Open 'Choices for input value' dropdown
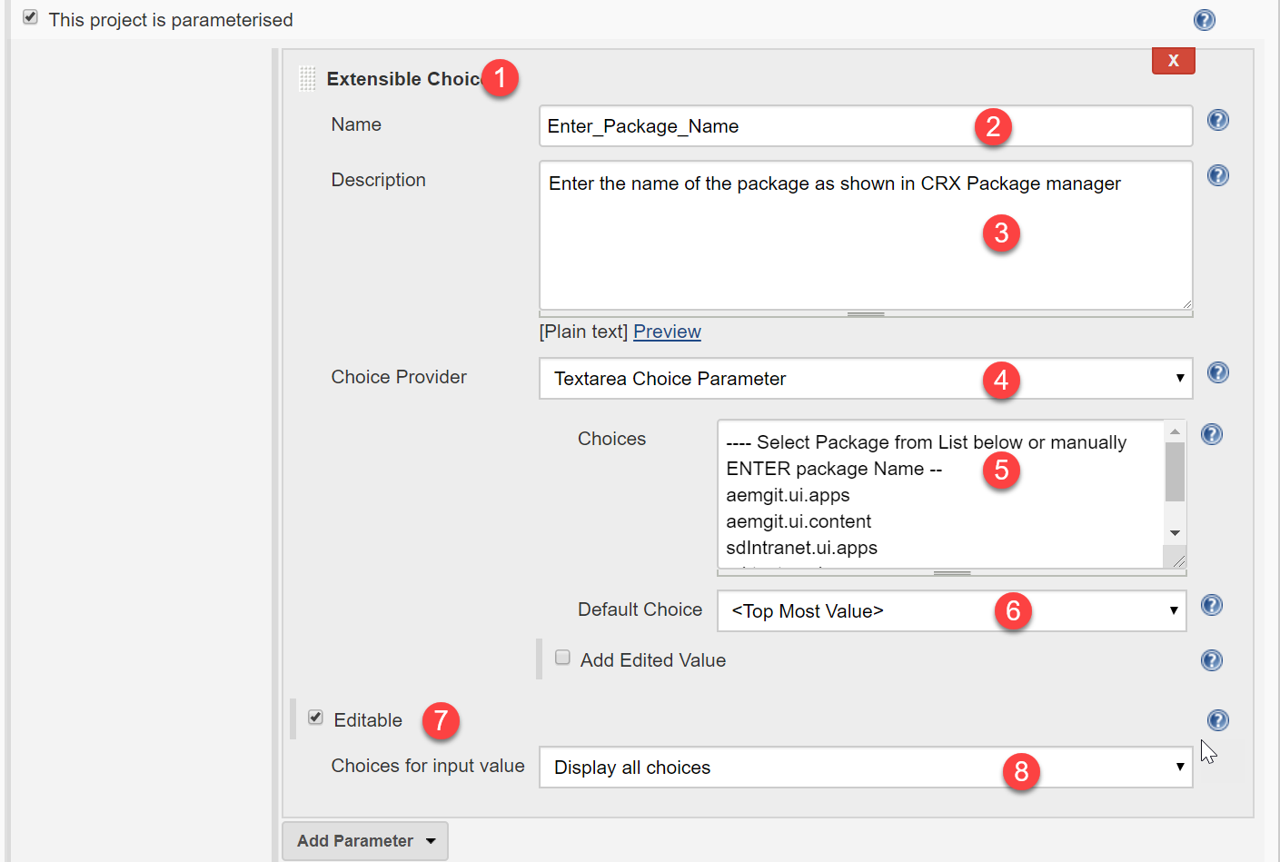Image resolution: width=1280 pixels, height=862 pixels. (865, 768)
